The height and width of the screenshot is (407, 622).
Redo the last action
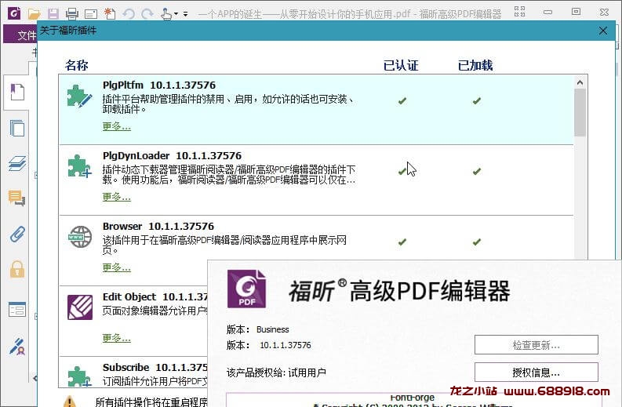pyautogui.click(x=147, y=14)
